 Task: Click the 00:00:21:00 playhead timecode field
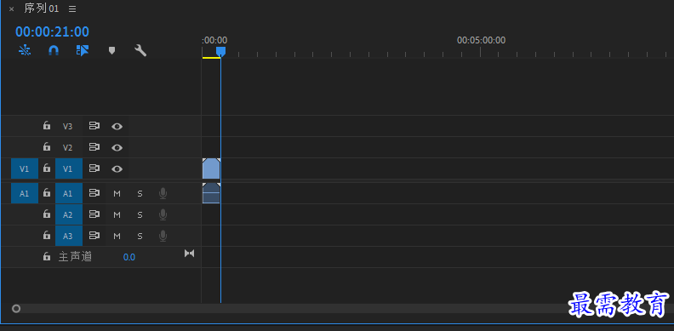53,31
